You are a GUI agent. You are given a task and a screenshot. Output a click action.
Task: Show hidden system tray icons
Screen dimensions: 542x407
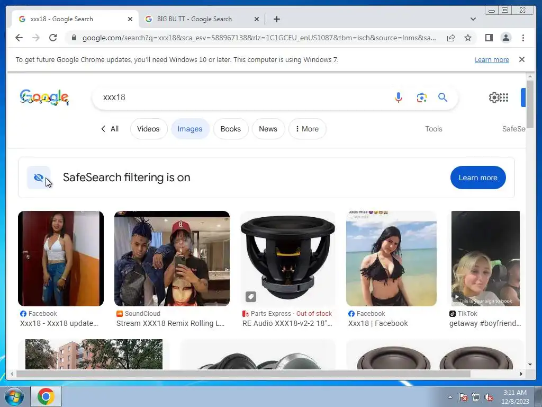pyautogui.click(x=450, y=397)
